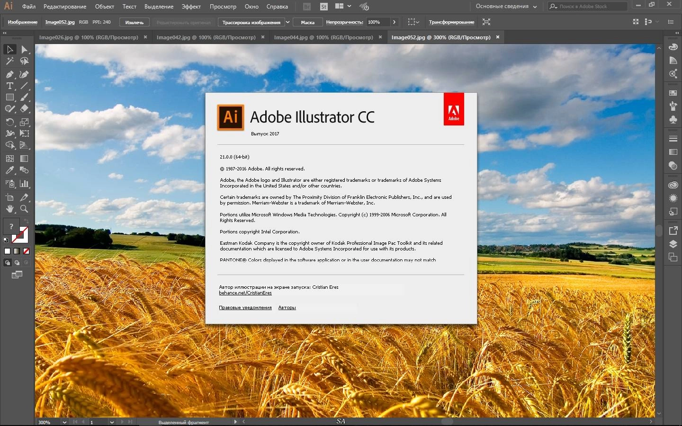The width and height of the screenshot is (682, 426).
Task: Open the Symbols club-shaped panel icon
Action: pos(673,120)
